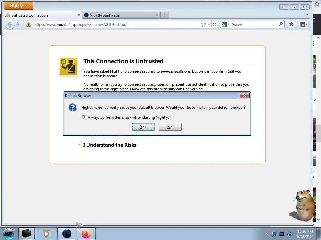Open the Google search engine selector
This screenshot has width=321, height=240.
pyautogui.click(x=225, y=24)
